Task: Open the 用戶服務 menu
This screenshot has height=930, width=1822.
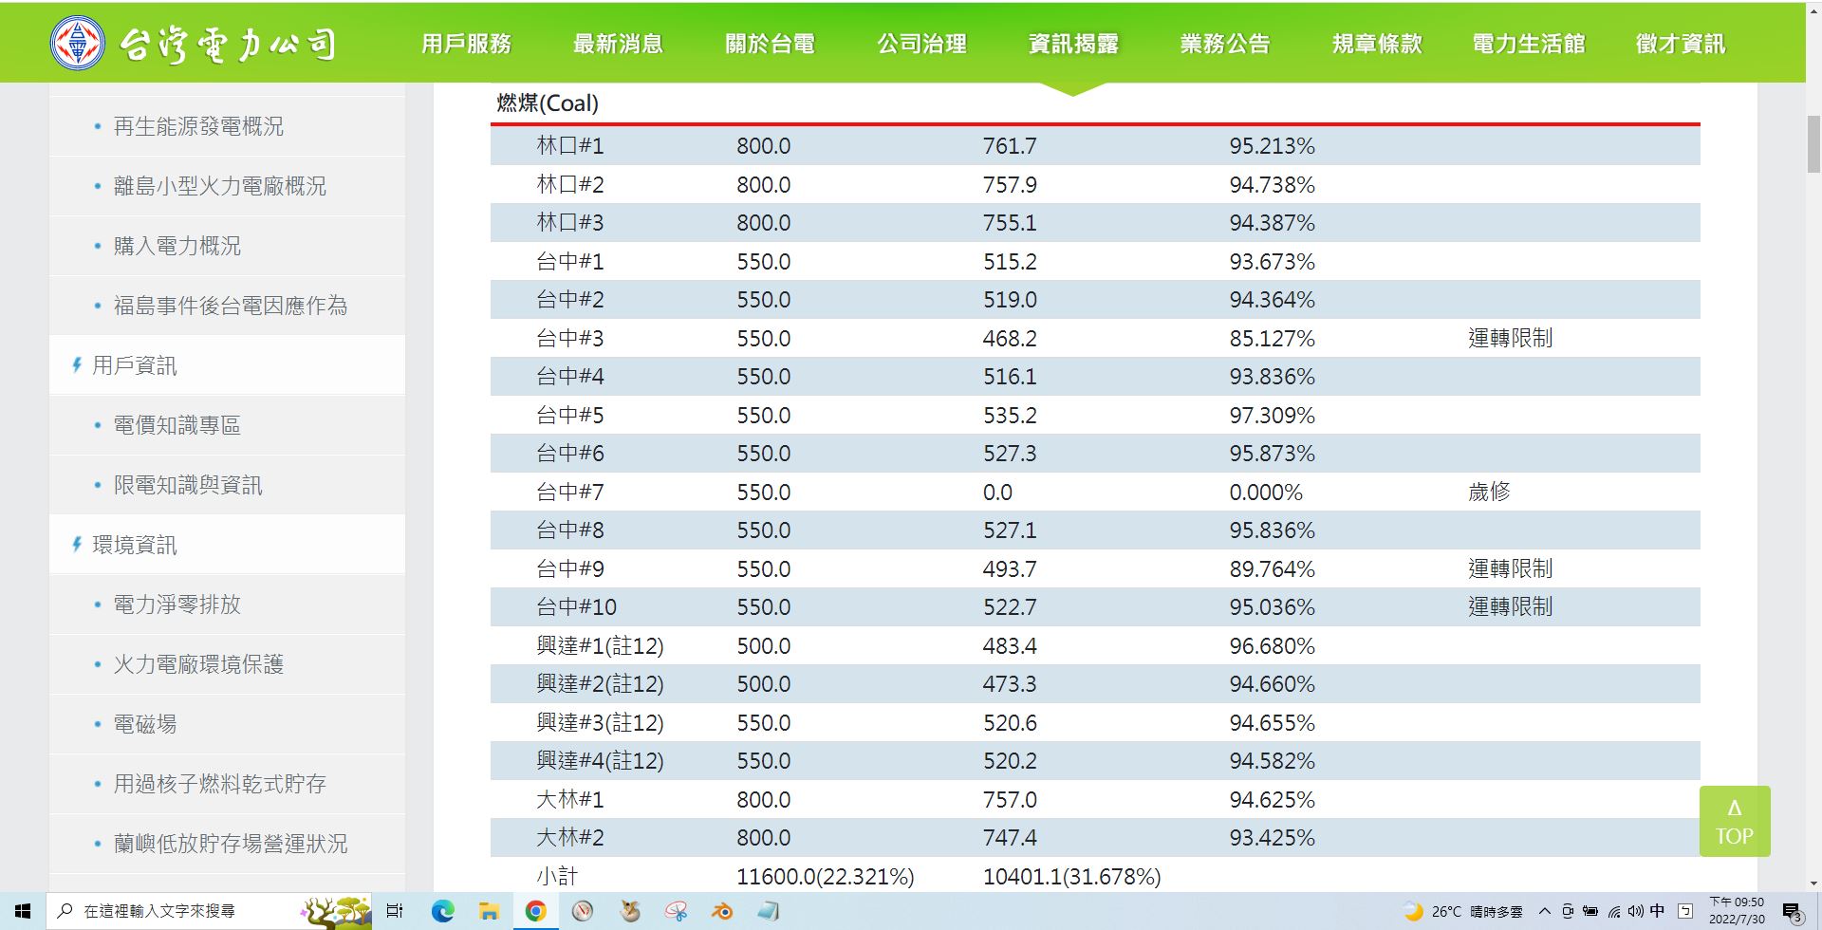Action: pyautogui.click(x=466, y=44)
